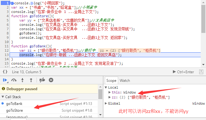The width and height of the screenshot is (206, 120).
Task: Toggle pause on exceptions
Action: (x=51, y=80)
